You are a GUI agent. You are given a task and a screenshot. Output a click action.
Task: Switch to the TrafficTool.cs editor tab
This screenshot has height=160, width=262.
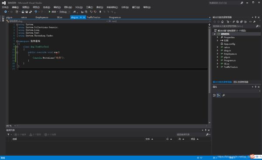coord(93,17)
